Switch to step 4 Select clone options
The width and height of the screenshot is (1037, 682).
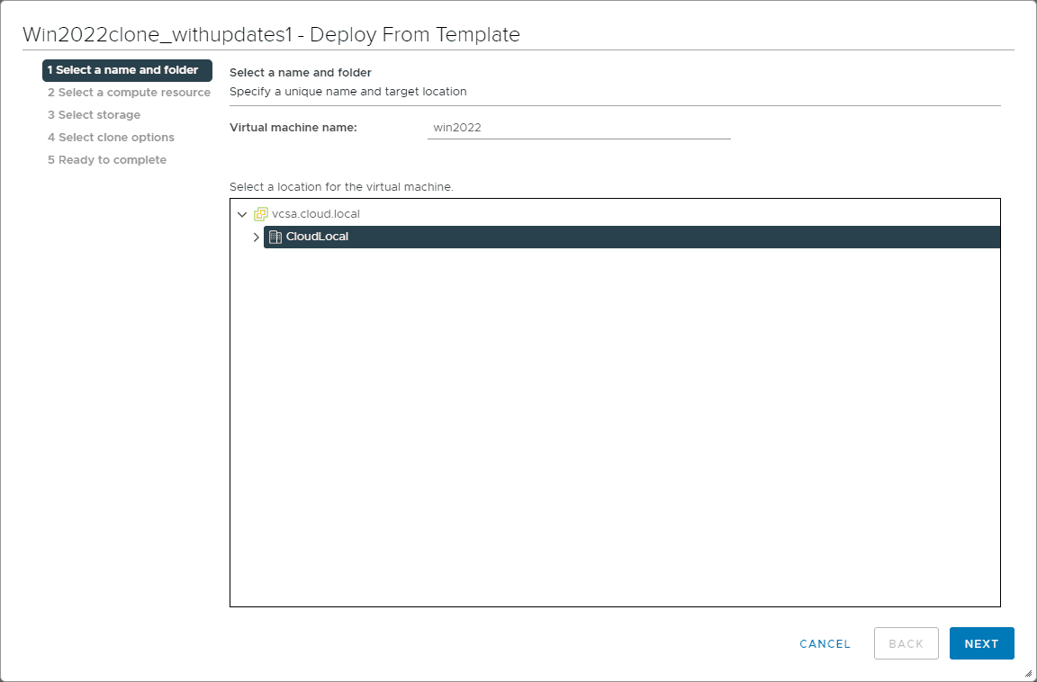click(111, 138)
